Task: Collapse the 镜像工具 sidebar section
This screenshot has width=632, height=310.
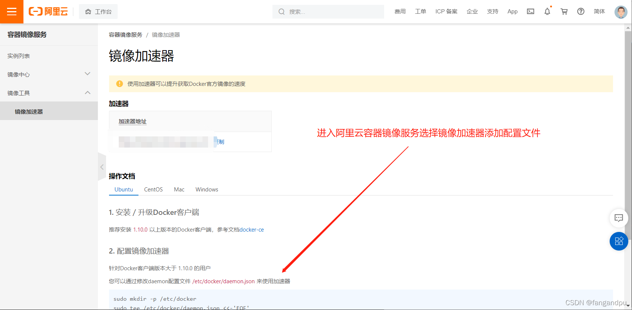Action: [49, 93]
